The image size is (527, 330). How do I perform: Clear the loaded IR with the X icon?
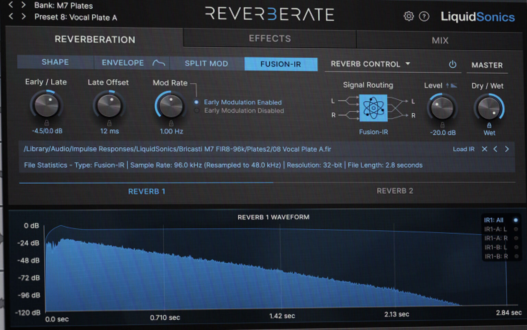(484, 149)
